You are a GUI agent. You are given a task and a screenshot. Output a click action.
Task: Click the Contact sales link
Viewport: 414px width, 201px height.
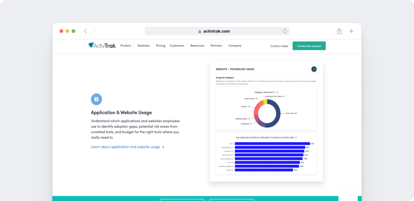point(279,46)
